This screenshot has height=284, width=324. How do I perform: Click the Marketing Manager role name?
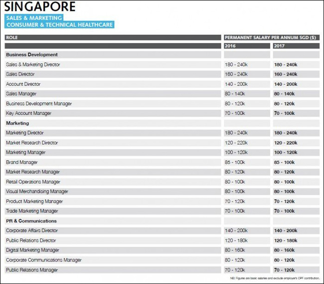26,152
